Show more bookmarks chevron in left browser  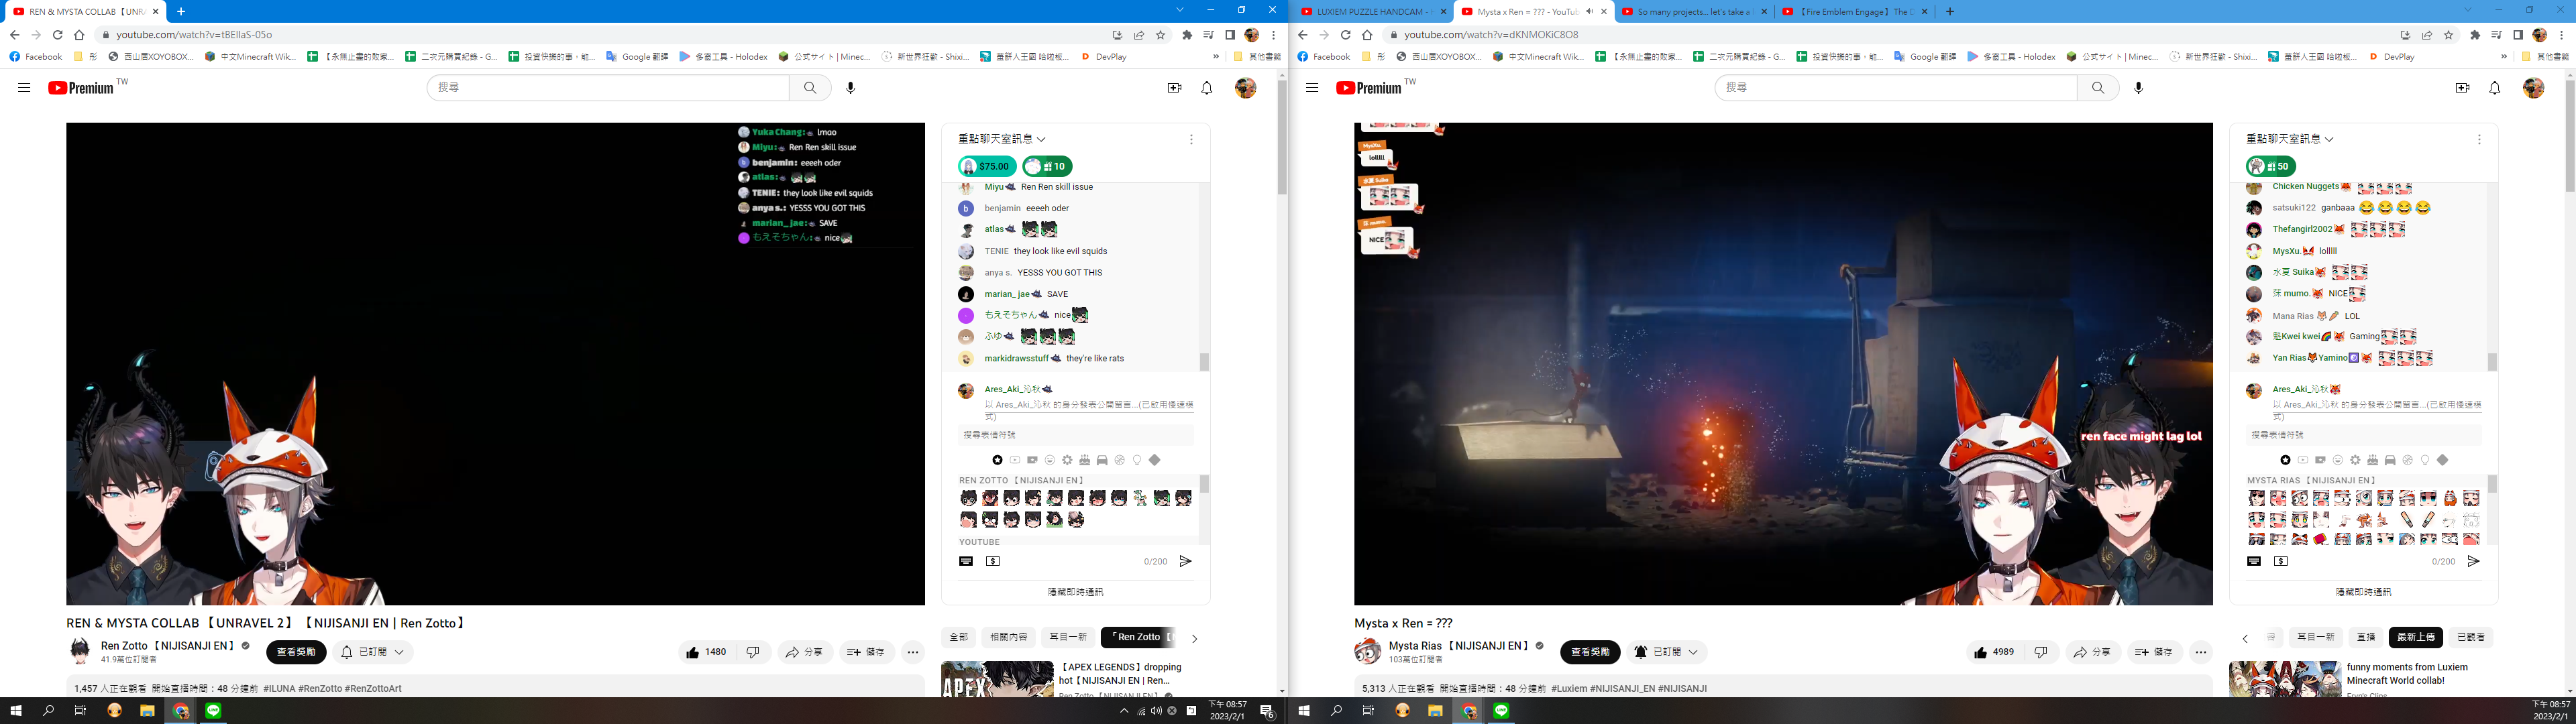1216,57
